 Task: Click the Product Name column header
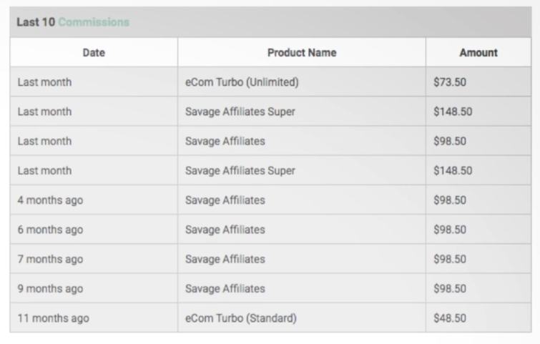coord(302,53)
